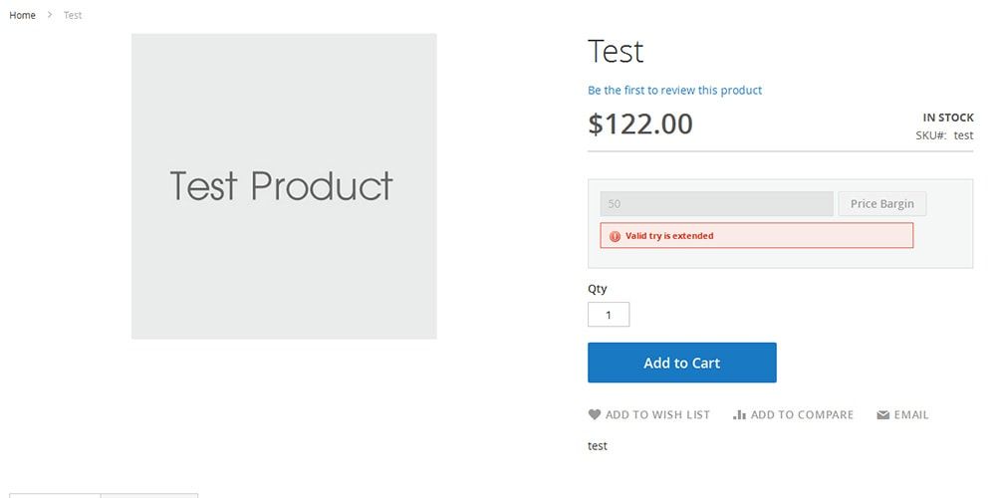
Task: Click the Add to Cart button
Action: coord(681,363)
